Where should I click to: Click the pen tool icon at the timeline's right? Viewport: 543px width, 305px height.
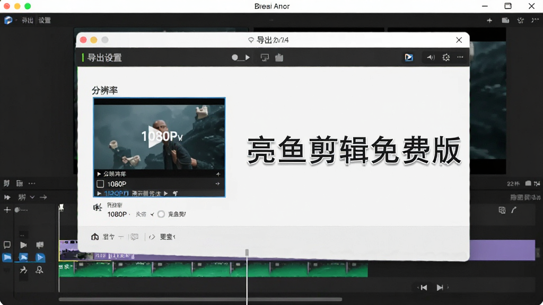pyautogui.click(x=514, y=210)
